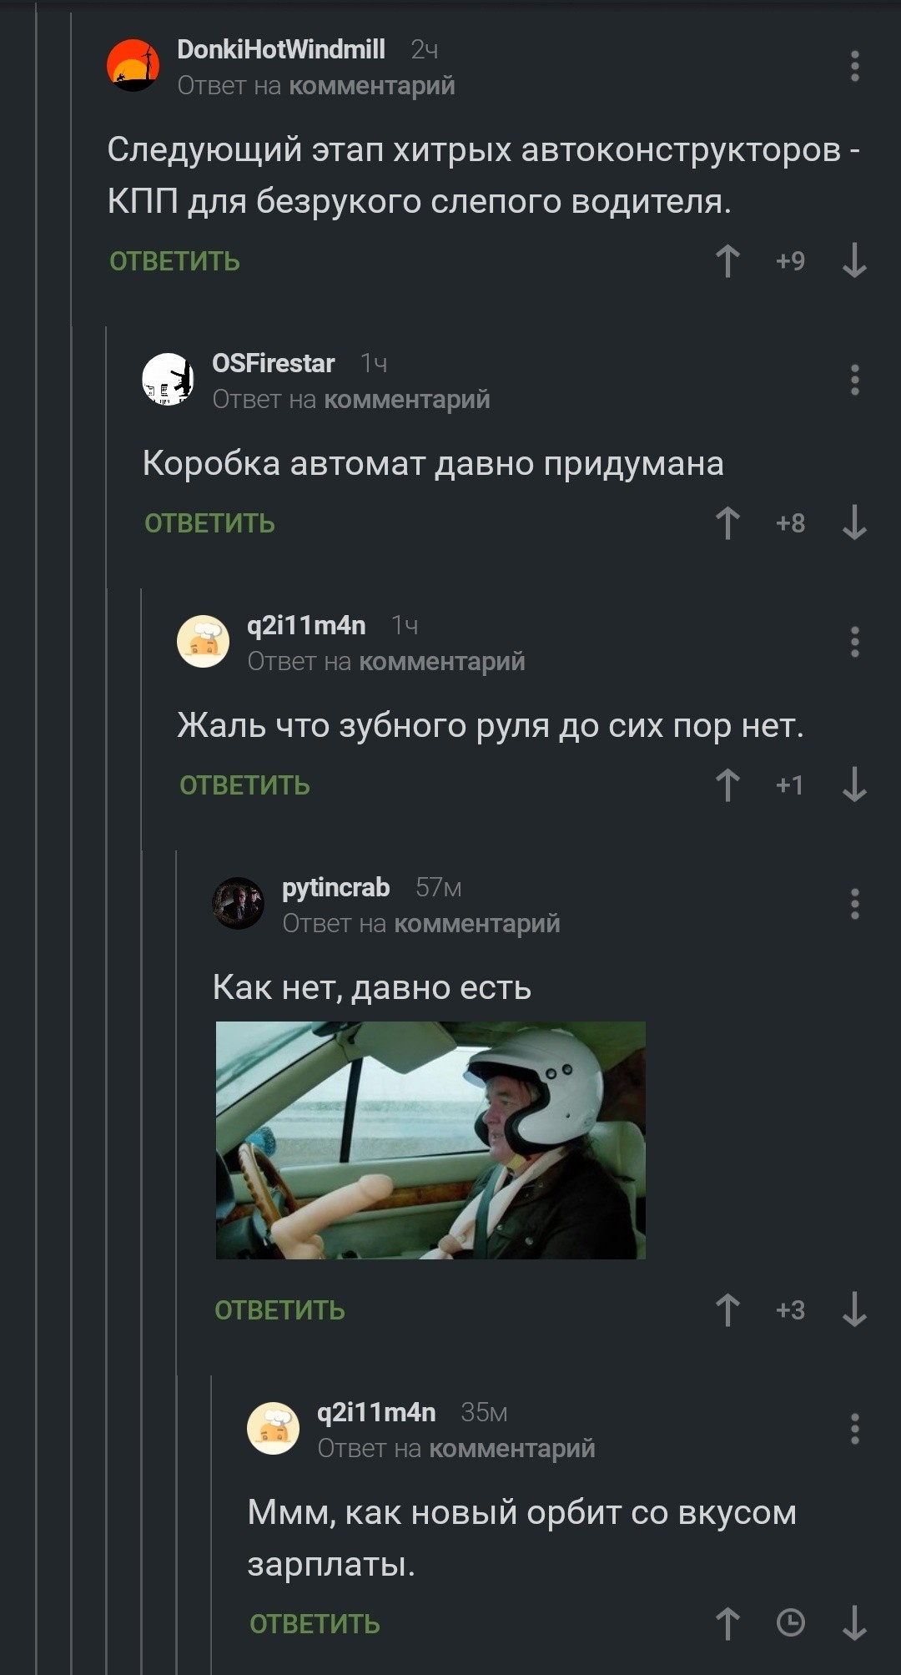This screenshot has height=1675, width=901.
Task: Downvote DonkiHotWindmill's comment
Action: [x=854, y=261]
